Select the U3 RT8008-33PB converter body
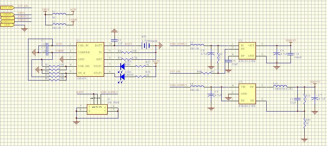 click(x=247, y=94)
